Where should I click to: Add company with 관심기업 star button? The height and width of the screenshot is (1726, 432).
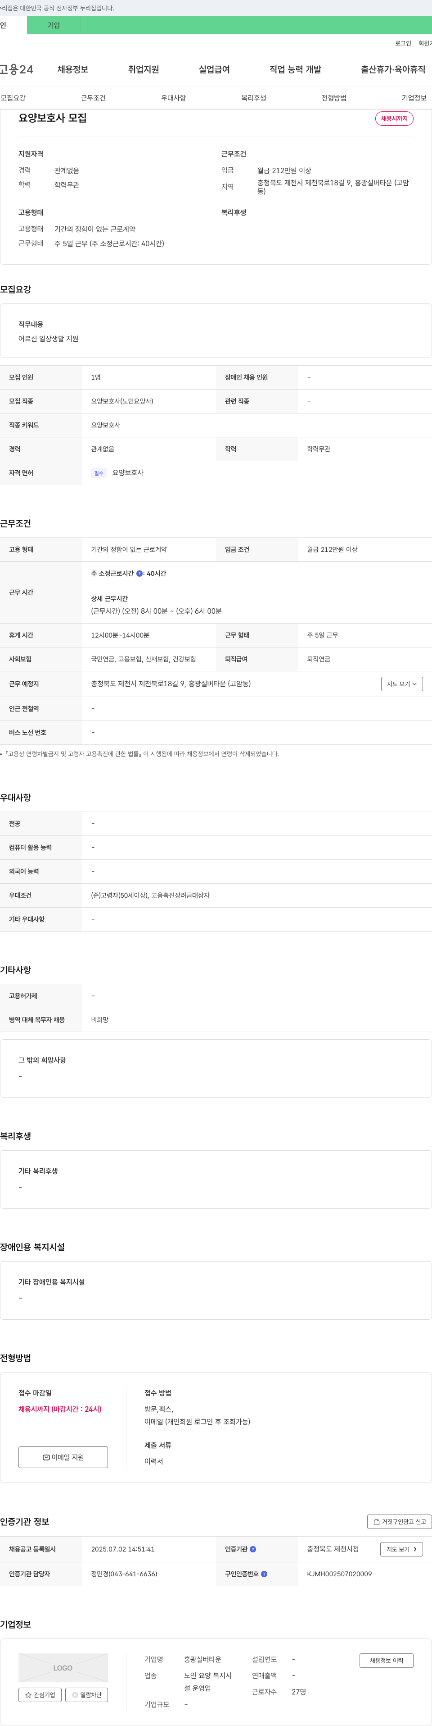[40, 1694]
